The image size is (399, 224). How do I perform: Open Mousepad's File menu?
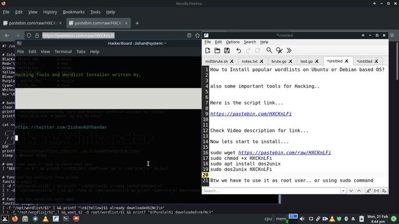pyautogui.click(x=208, y=42)
